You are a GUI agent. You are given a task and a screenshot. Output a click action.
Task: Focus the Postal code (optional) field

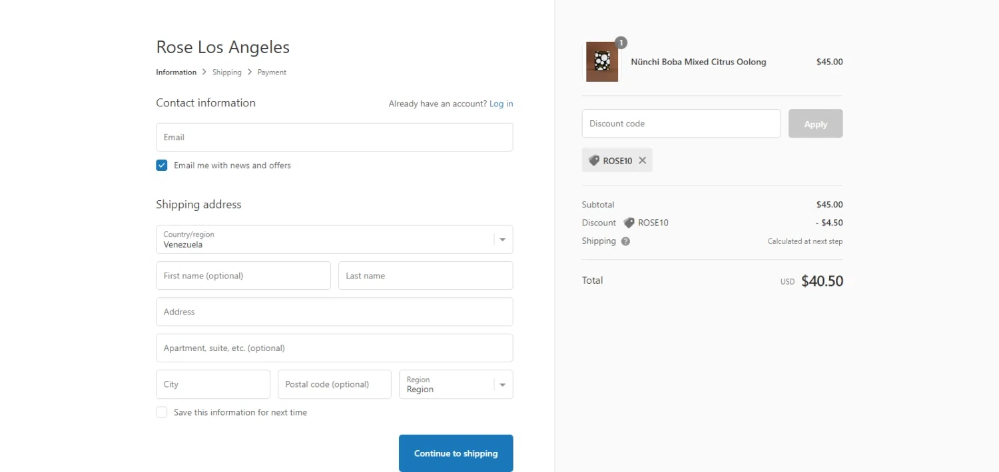point(334,384)
